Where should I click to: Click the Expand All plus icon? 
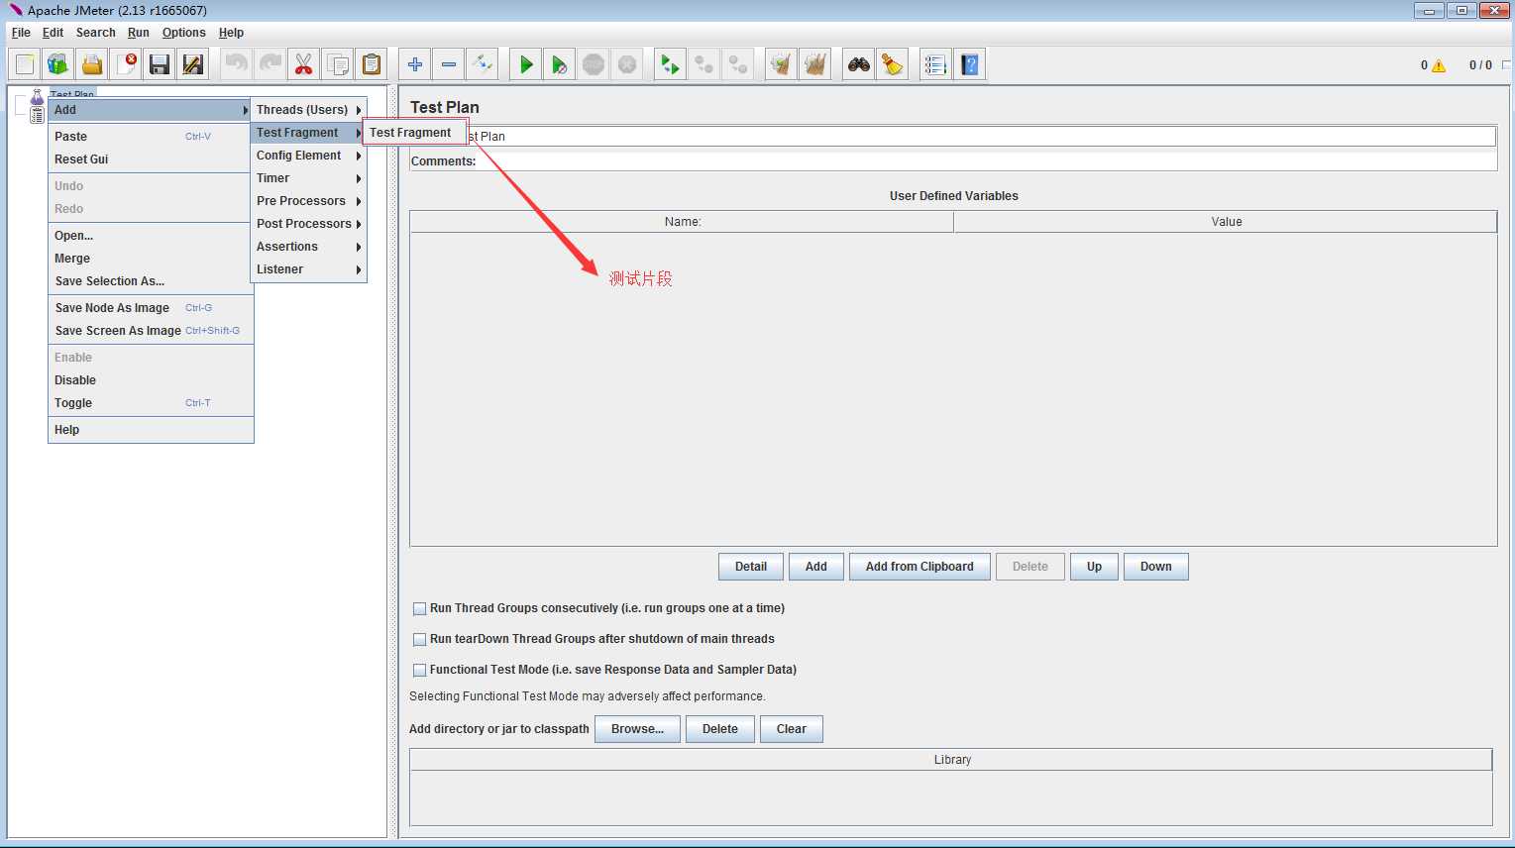pos(415,64)
